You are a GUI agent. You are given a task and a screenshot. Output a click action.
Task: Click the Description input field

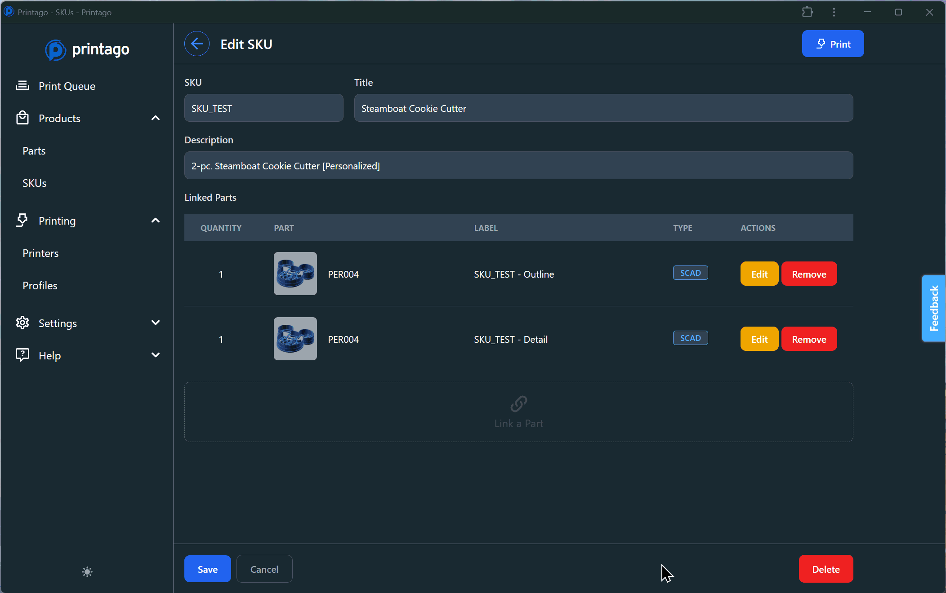[518, 165]
